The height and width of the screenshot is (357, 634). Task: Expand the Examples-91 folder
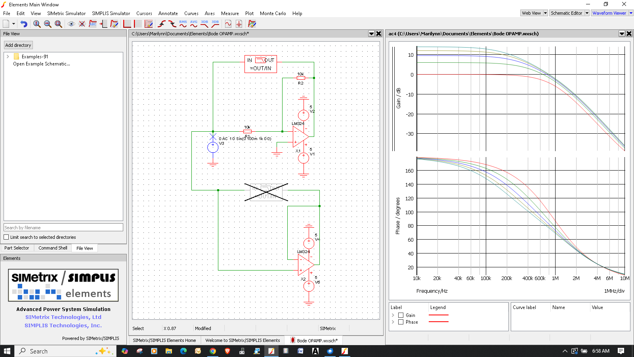click(8, 57)
